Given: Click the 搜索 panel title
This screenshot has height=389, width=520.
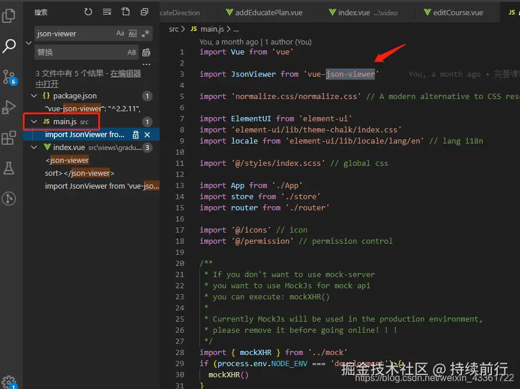Looking at the screenshot, I should click(41, 12).
